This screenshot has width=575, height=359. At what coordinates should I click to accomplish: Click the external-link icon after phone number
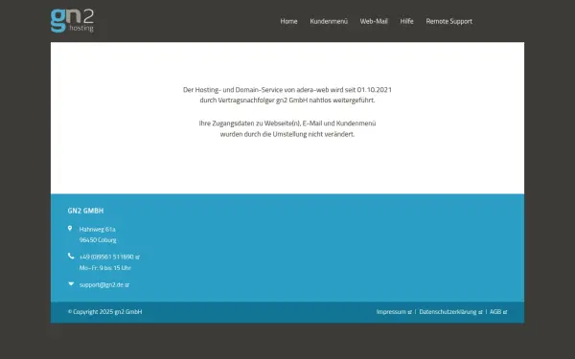pyautogui.click(x=137, y=258)
